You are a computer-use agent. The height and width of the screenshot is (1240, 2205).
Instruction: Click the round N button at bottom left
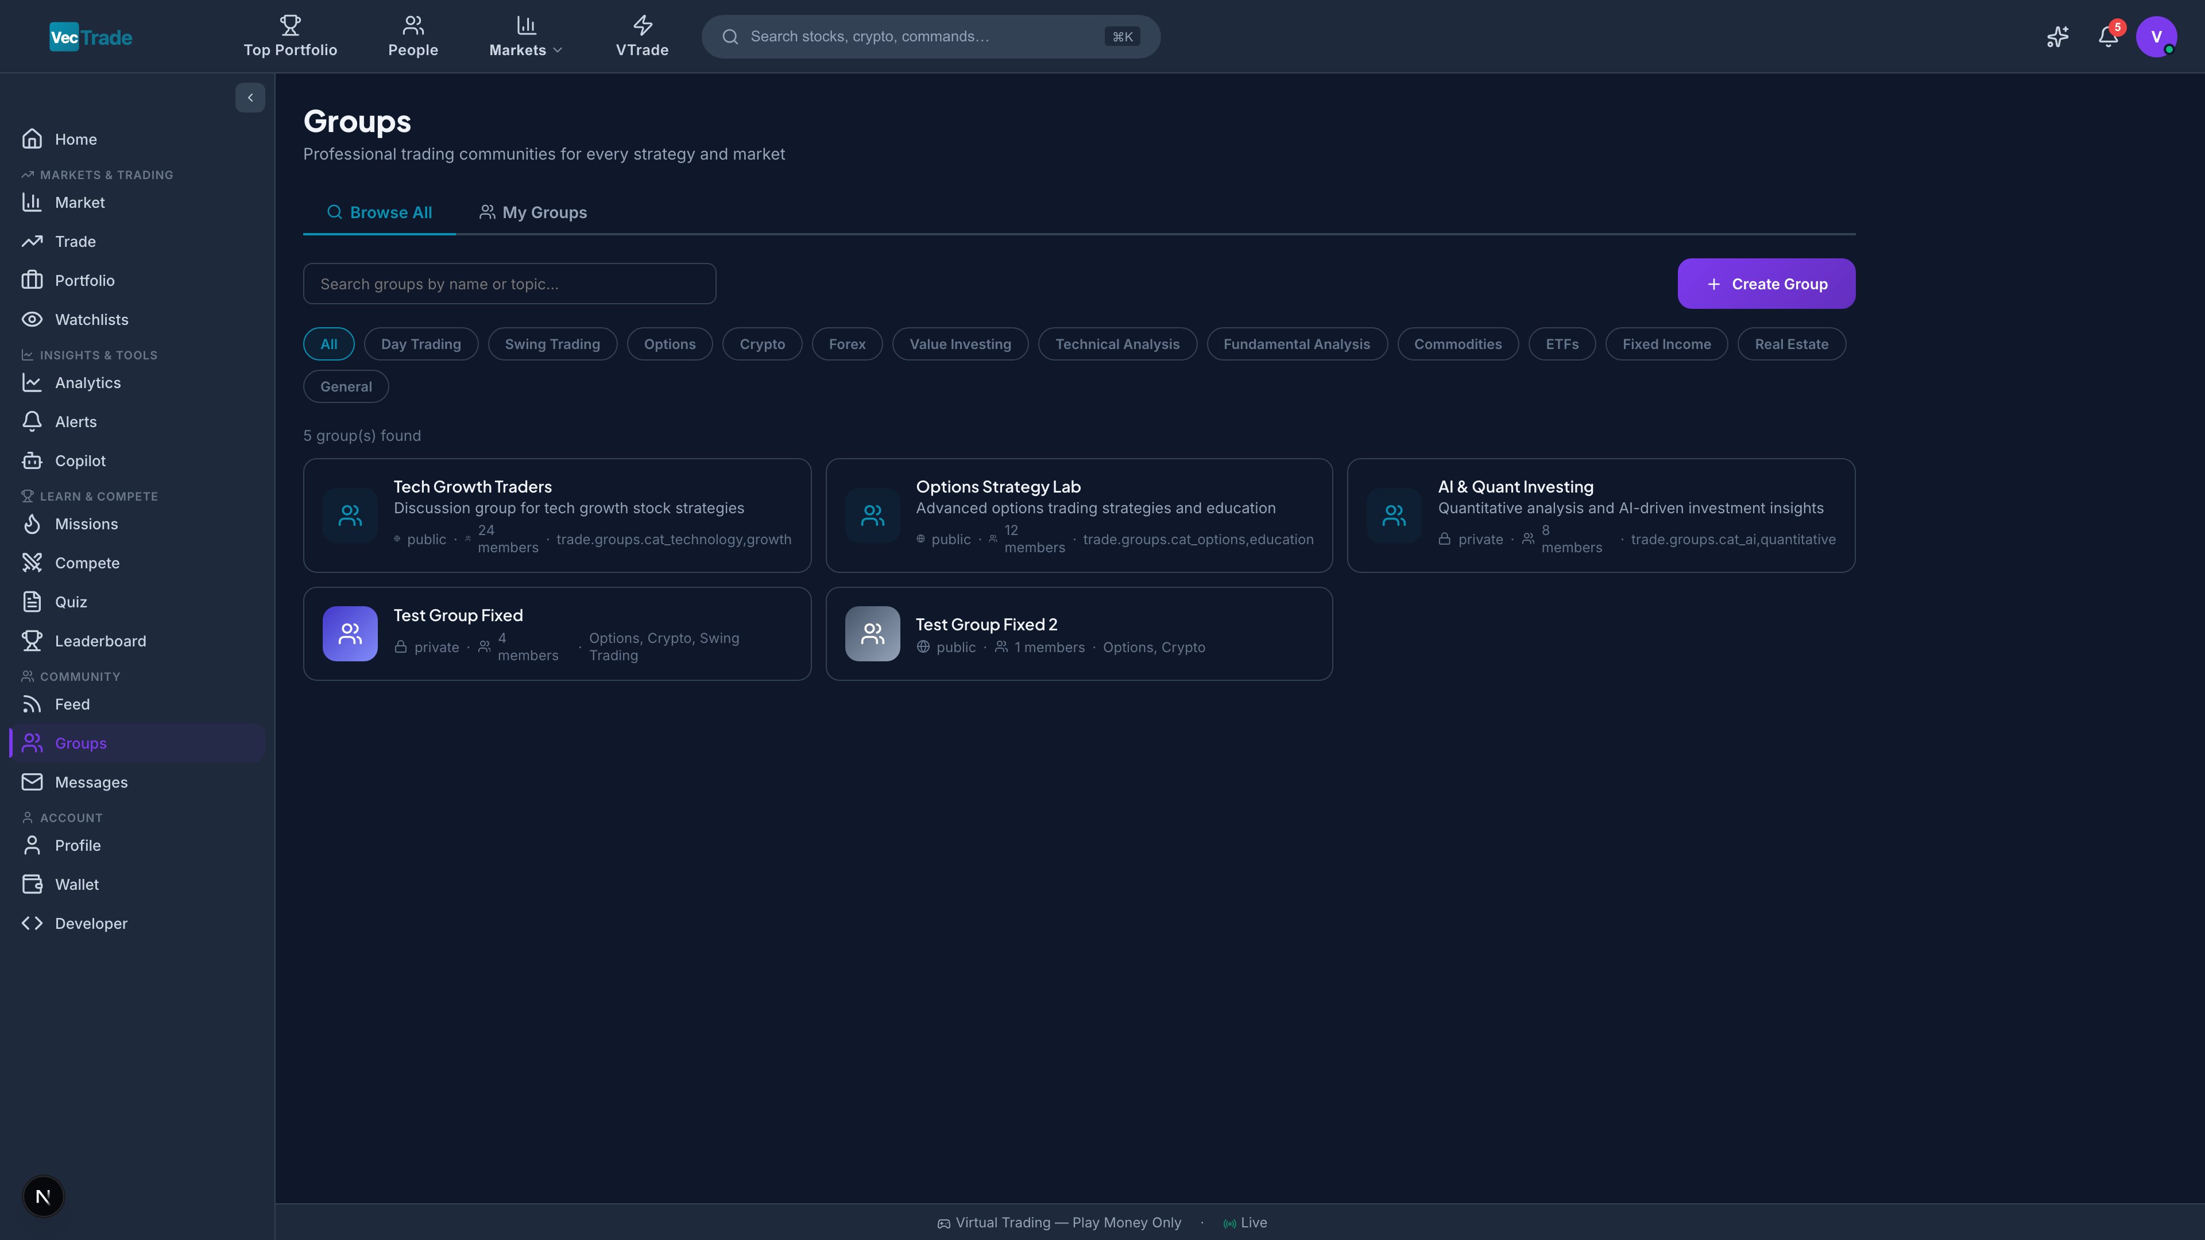point(43,1195)
